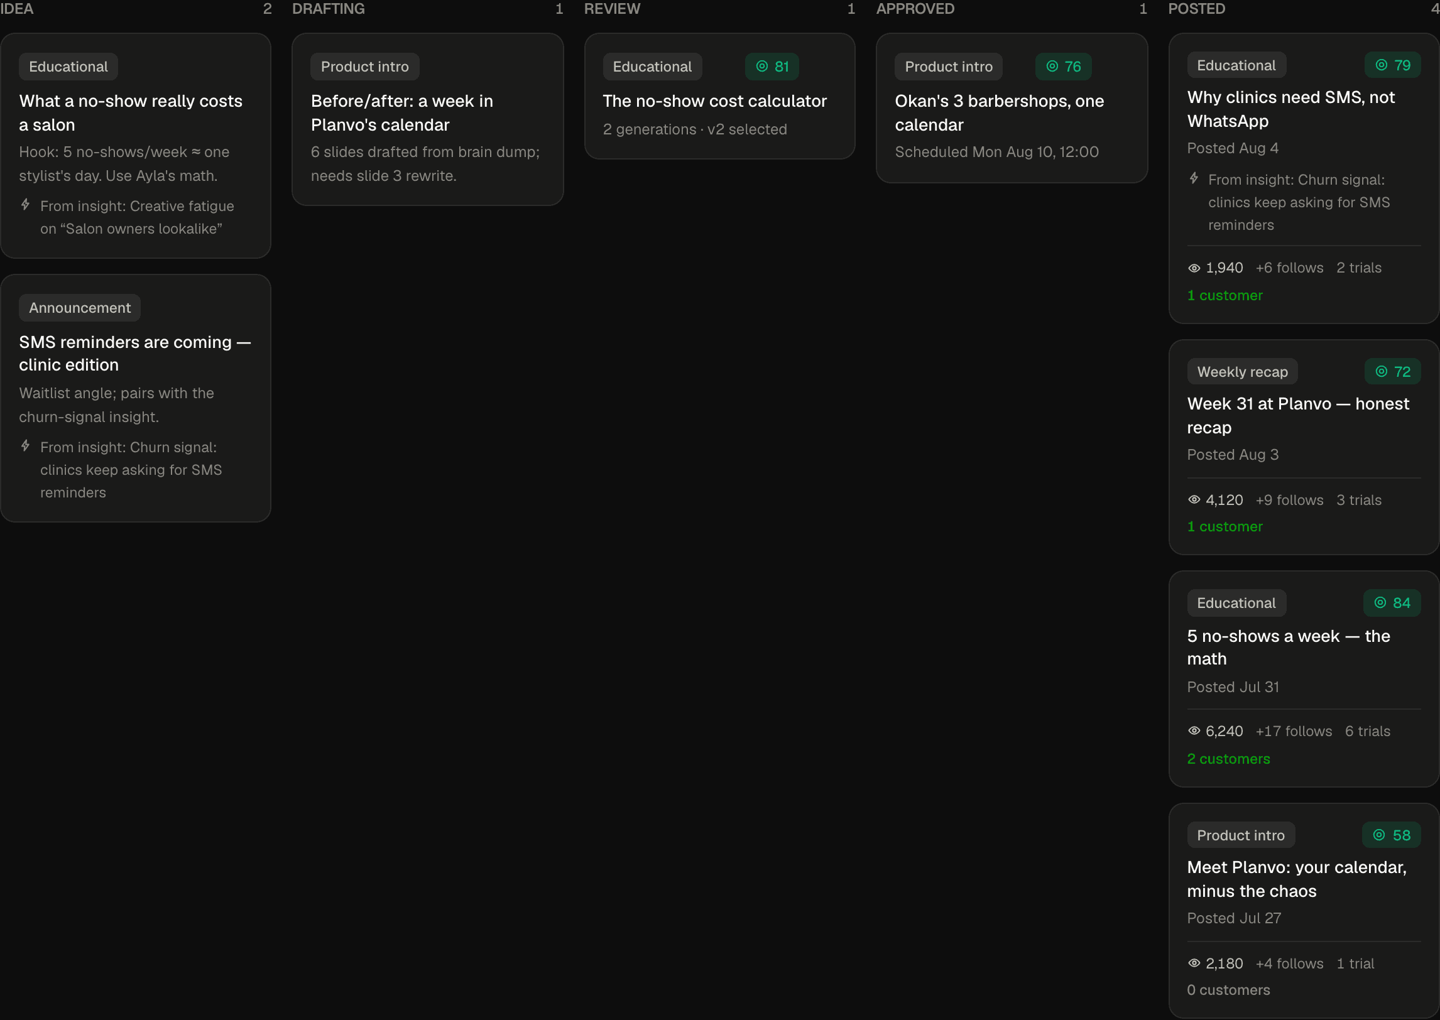Click the Educational tag on the 5 no-shows card
The image size is (1440, 1020).
[x=1236, y=603]
